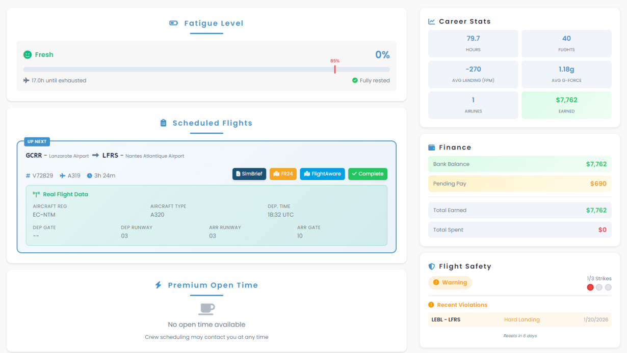Click the shield icon beside Flight Safety
The image size is (627, 353).
pyautogui.click(x=432, y=267)
